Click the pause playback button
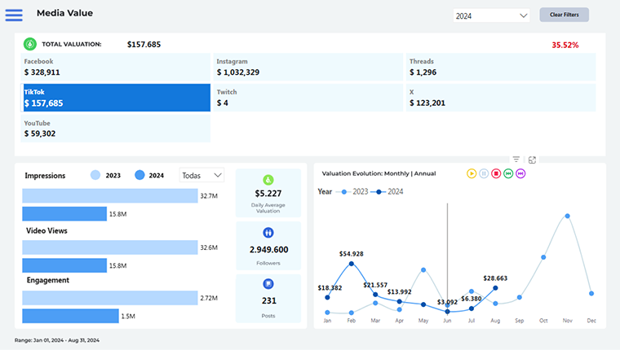 coord(484,173)
